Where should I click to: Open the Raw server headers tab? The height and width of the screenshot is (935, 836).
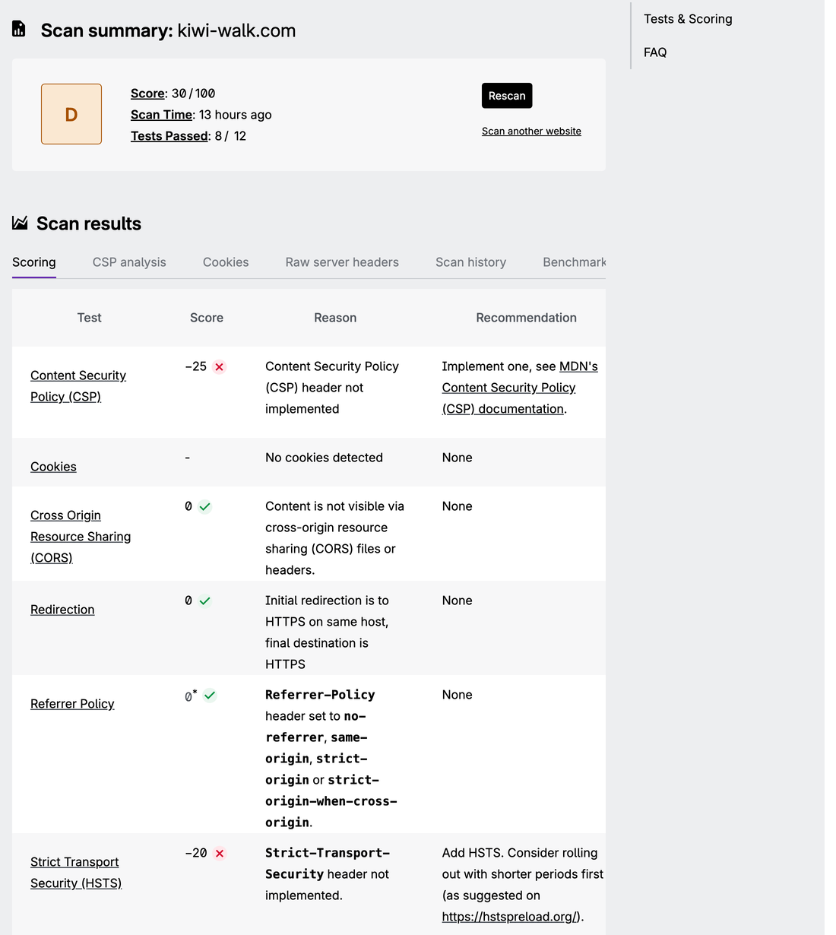(342, 262)
